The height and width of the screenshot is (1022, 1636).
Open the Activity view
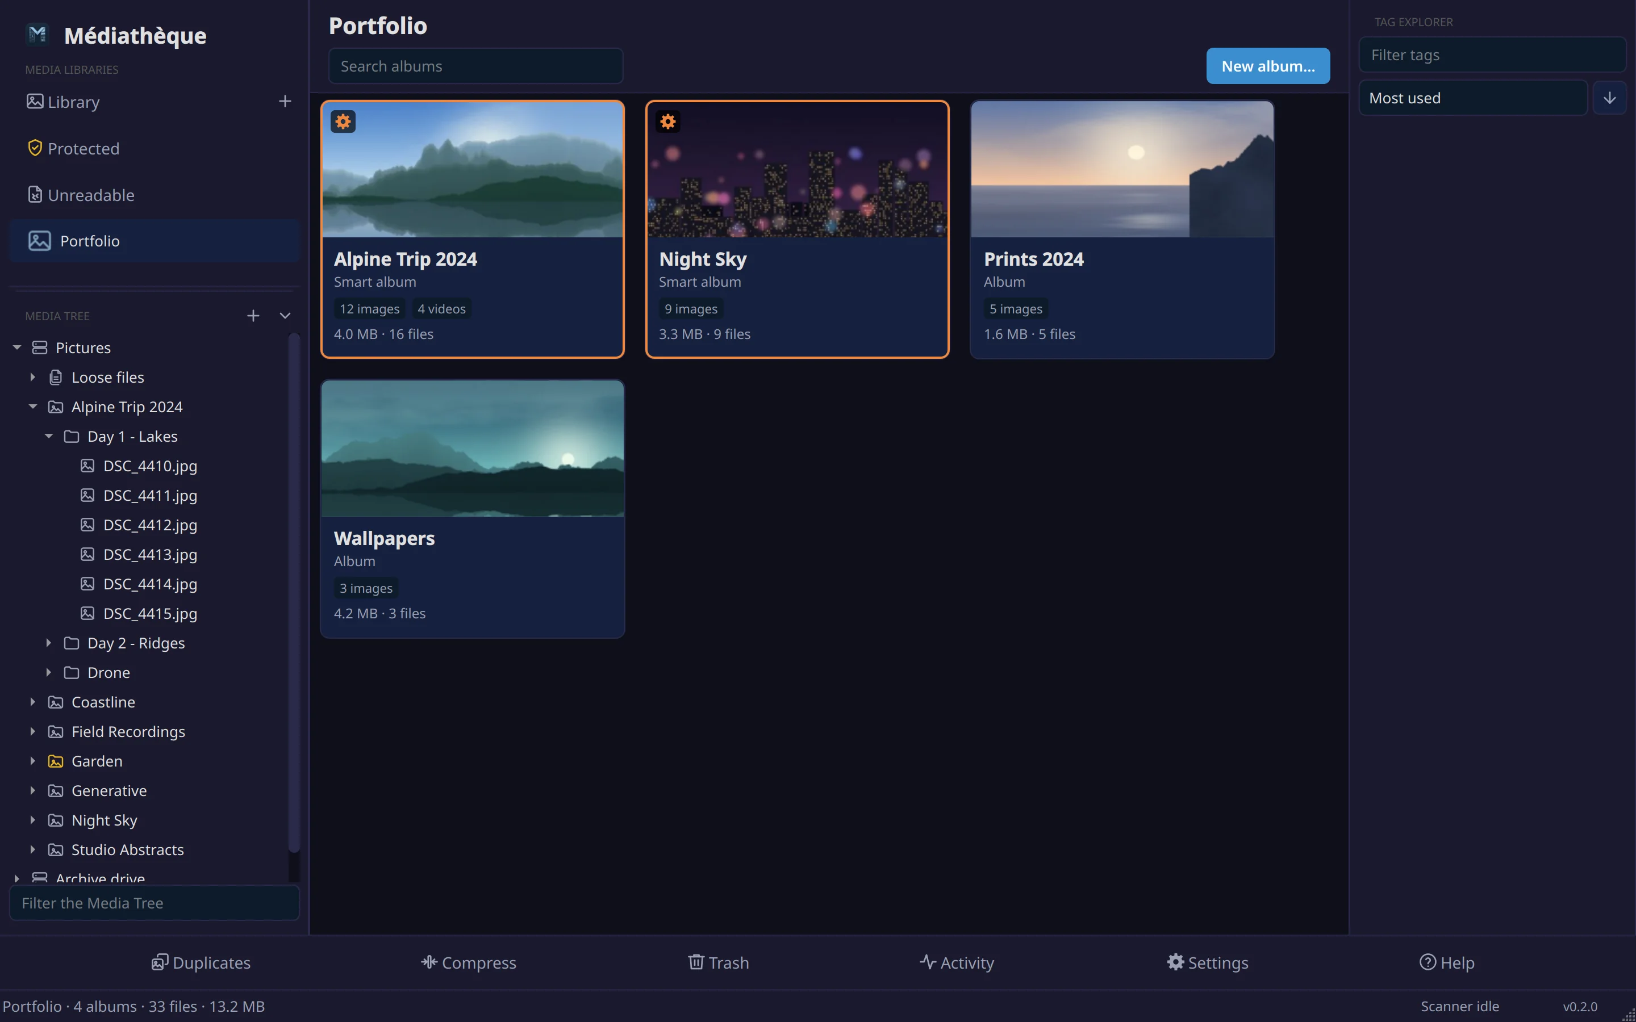click(957, 962)
